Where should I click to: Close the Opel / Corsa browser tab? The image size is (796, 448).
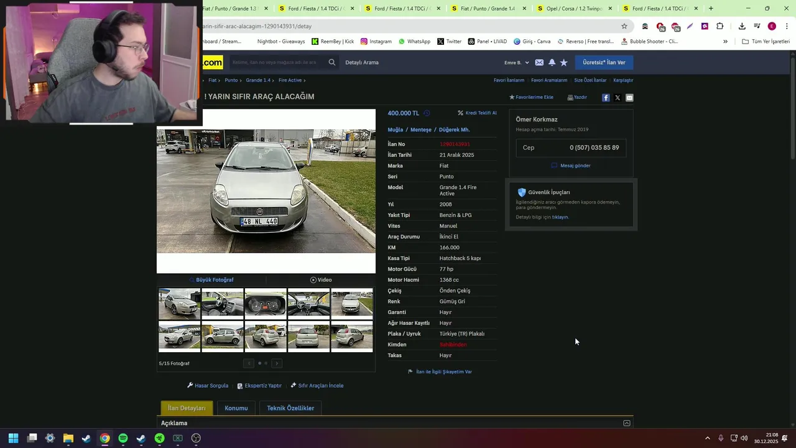610,9
